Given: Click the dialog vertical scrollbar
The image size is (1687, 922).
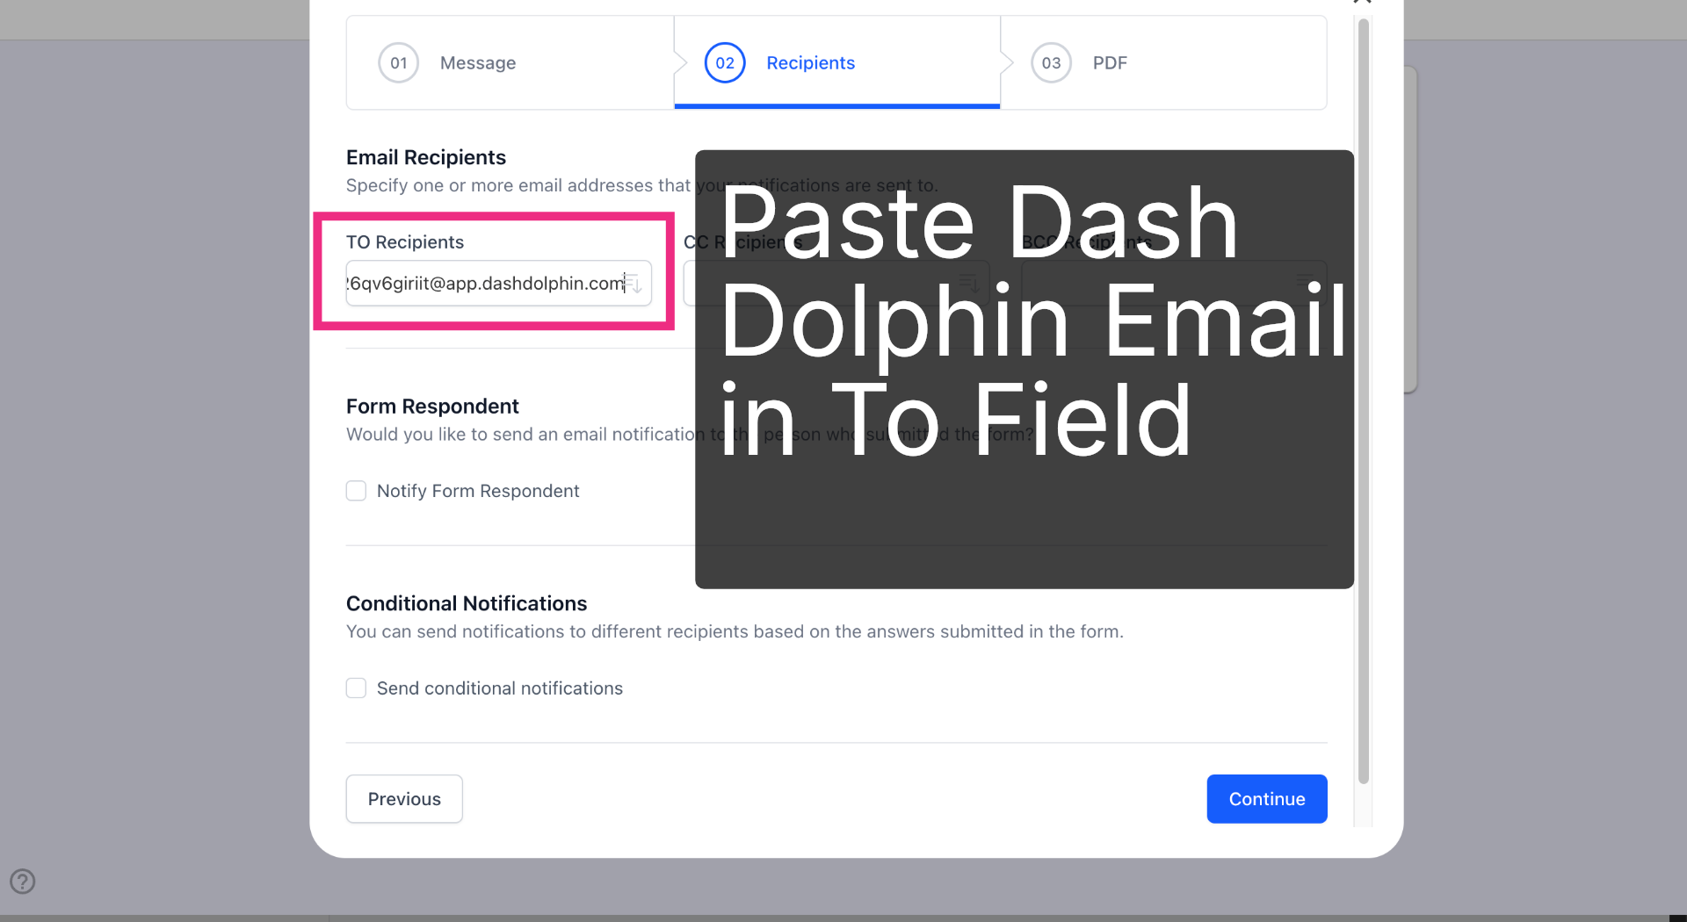Looking at the screenshot, I should point(1364,400).
